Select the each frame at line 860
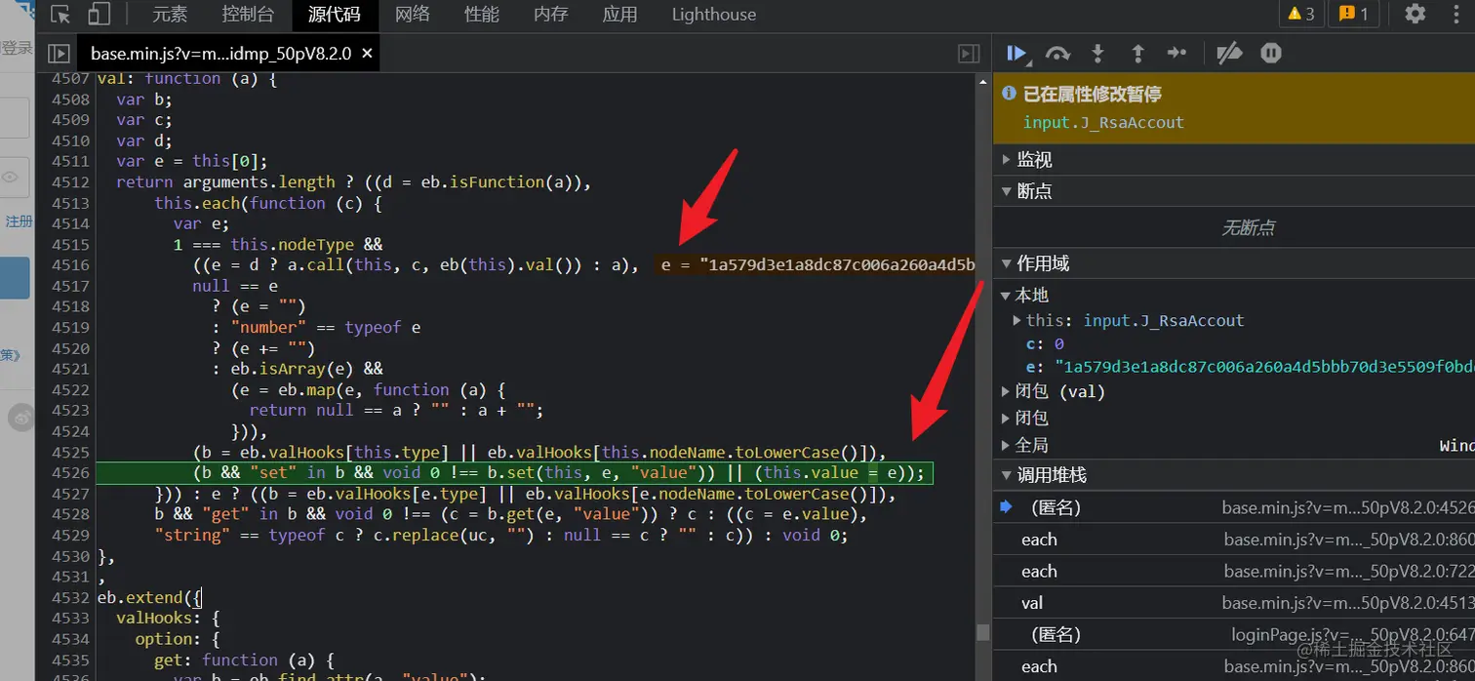The height and width of the screenshot is (681, 1475). [1234, 540]
